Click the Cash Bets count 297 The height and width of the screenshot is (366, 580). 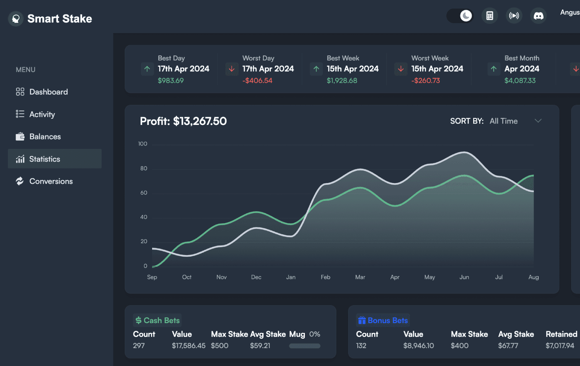(x=139, y=345)
